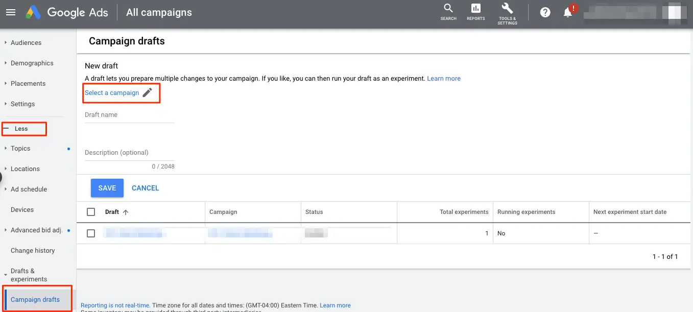Click the Google Ads logo
The width and height of the screenshot is (693, 312).
[x=67, y=12]
